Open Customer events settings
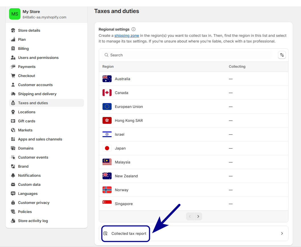Viewport: 301px width, 247px height. (47, 157)
